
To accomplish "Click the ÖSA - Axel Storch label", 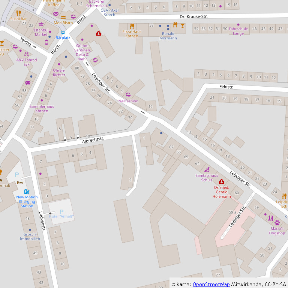I will pyautogui.click(x=109, y=12).
